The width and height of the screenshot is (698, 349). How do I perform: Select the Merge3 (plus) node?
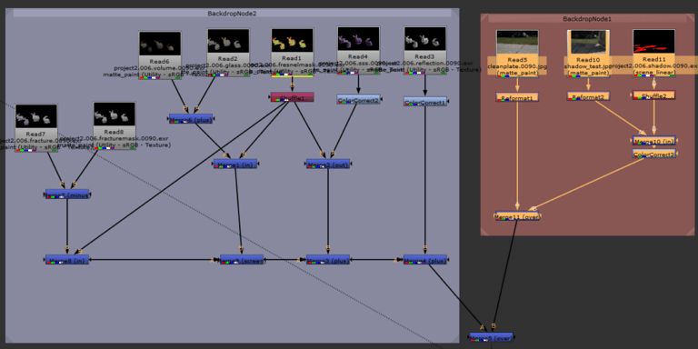click(x=328, y=260)
